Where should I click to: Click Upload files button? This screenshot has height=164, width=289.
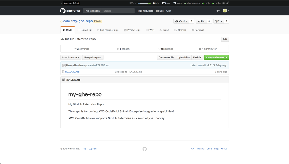click(x=184, y=57)
